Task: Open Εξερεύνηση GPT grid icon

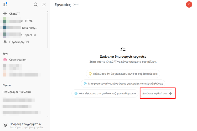Action: pyautogui.click(x=5, y=42)
